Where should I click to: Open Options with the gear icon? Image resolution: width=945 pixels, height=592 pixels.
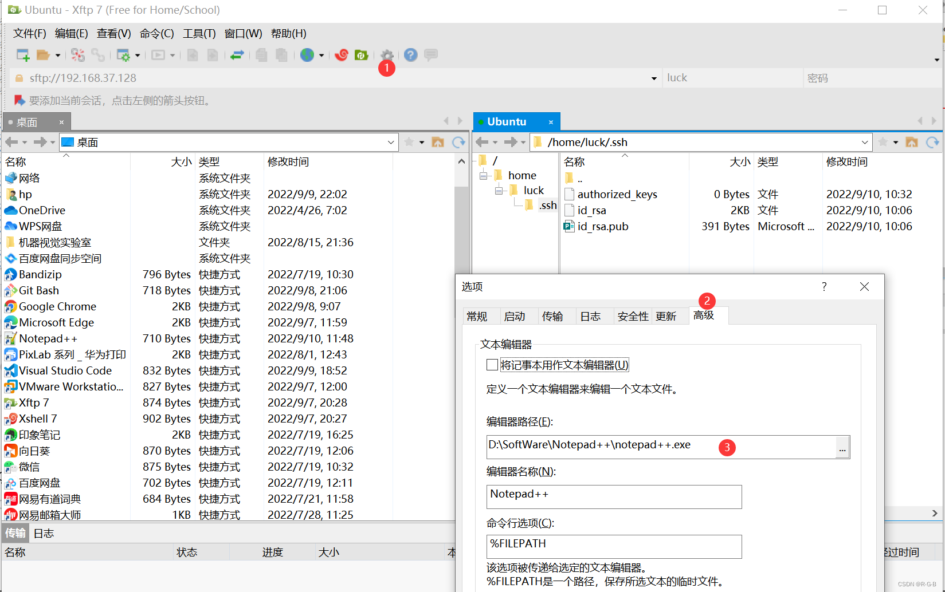coord(387,55)
